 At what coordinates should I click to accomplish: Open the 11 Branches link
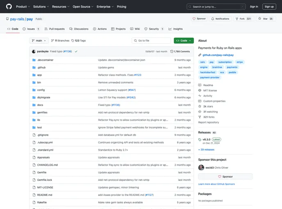[60, 41]
